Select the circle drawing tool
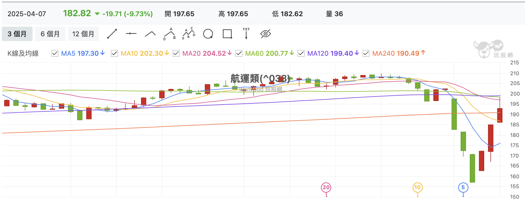Image resolution: width=525 pixels, height=202 pixels. pos(208,34)
